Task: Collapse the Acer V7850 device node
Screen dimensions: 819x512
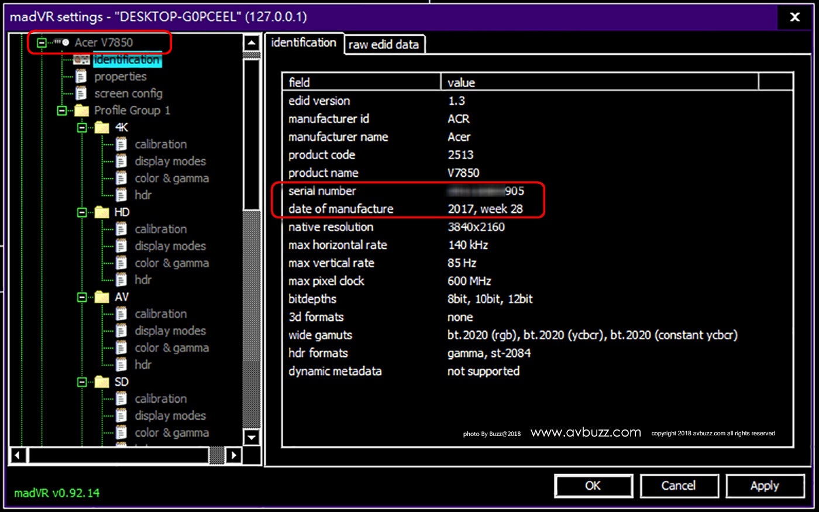Action: pyautogui.click(x=42, y=43)
